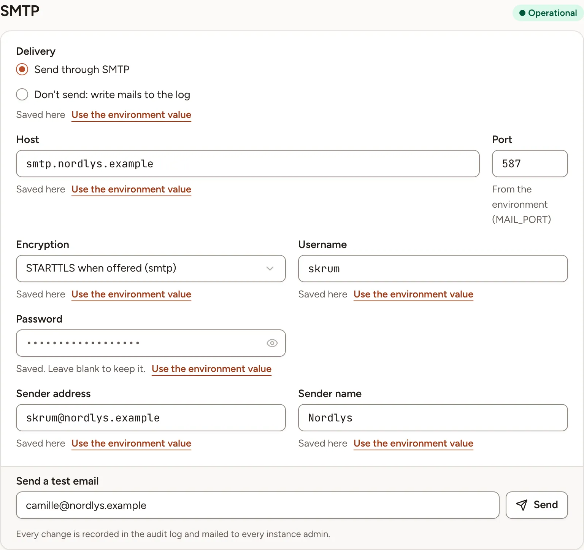
Task: Use the environment value for Host
Action: pos(131,189)
